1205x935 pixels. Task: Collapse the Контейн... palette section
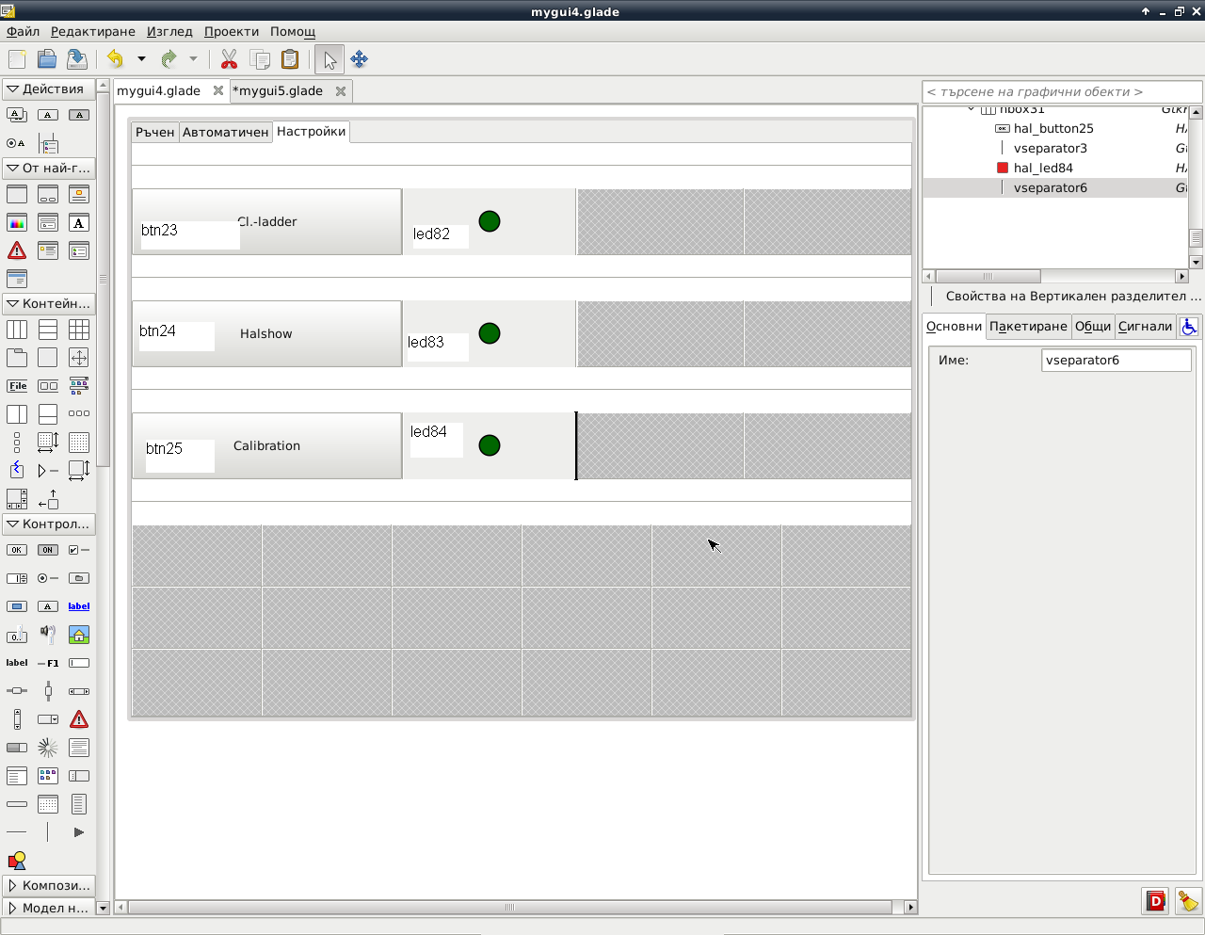point(49,304)
